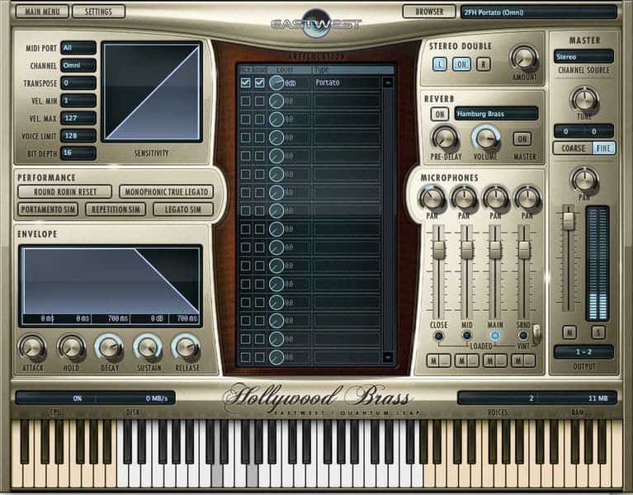This screenshot has width=633, height=495.
Task: Click the Monophonic True Legato button
Action: click(166, 191)
